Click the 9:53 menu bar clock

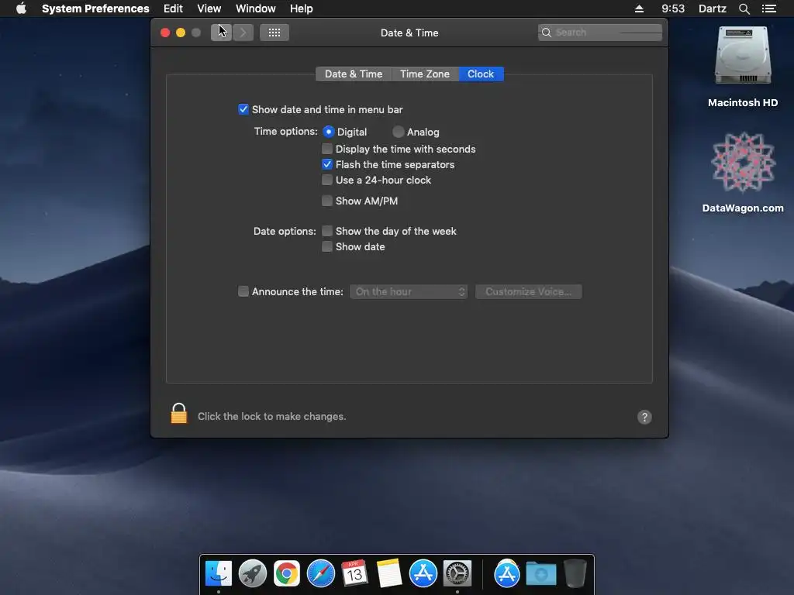tap(673, 9)
